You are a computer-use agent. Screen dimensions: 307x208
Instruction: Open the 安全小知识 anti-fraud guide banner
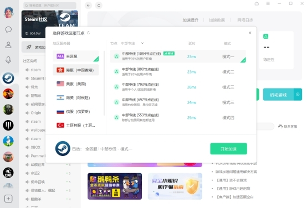tap(175, 186)
